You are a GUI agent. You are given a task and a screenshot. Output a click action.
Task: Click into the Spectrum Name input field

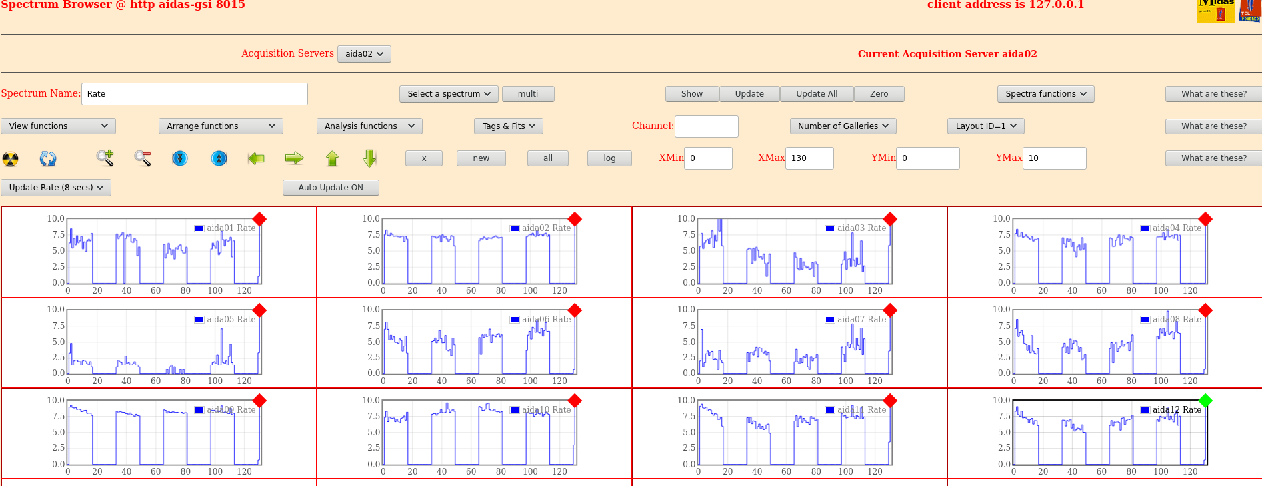[x=195, y=94]
